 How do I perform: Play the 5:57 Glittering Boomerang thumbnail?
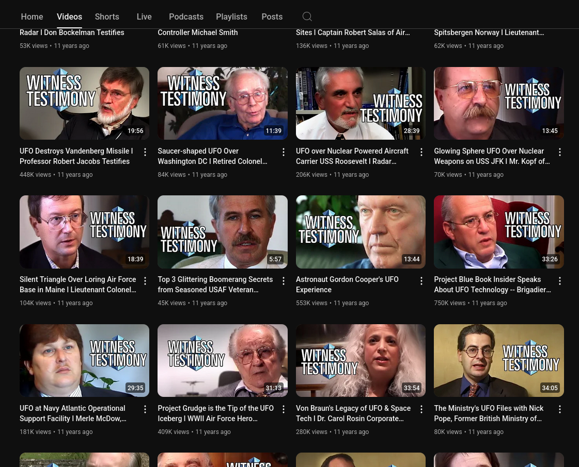pyautogui.click(x=223, y=232)
